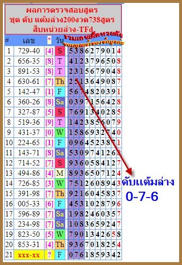Click the number 853-31 in row 20
Image resolution: width=182 pixels, height=265 pixels.
point(29,245)
